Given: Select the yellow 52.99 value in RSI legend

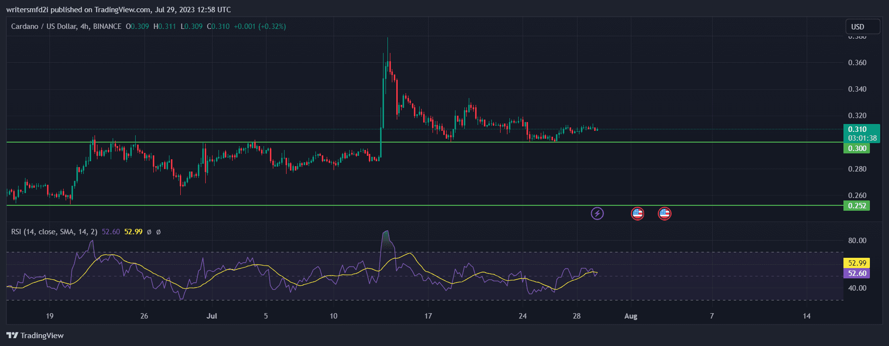Looking at the screenshot, I should point(133,232).
